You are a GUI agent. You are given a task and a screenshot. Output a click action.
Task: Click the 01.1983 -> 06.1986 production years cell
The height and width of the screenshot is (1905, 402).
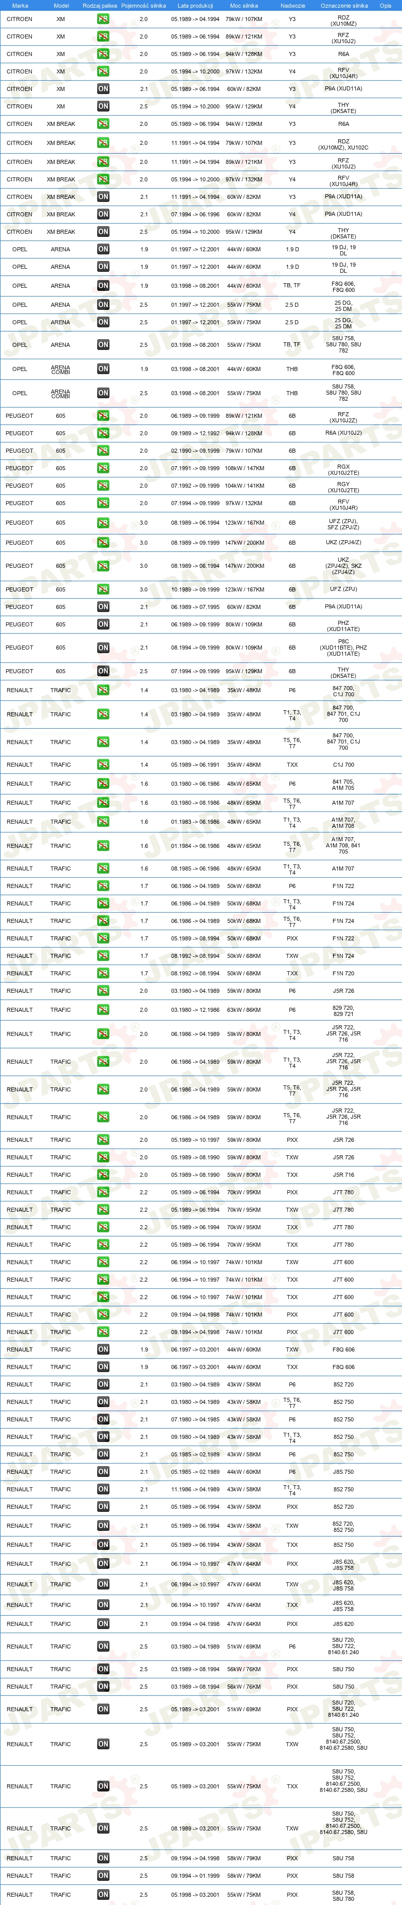[x=195, y=822]
